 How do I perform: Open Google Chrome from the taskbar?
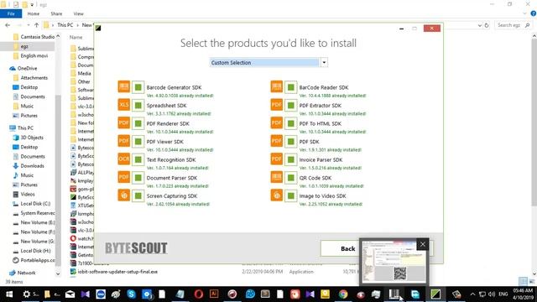pos(343,294)
